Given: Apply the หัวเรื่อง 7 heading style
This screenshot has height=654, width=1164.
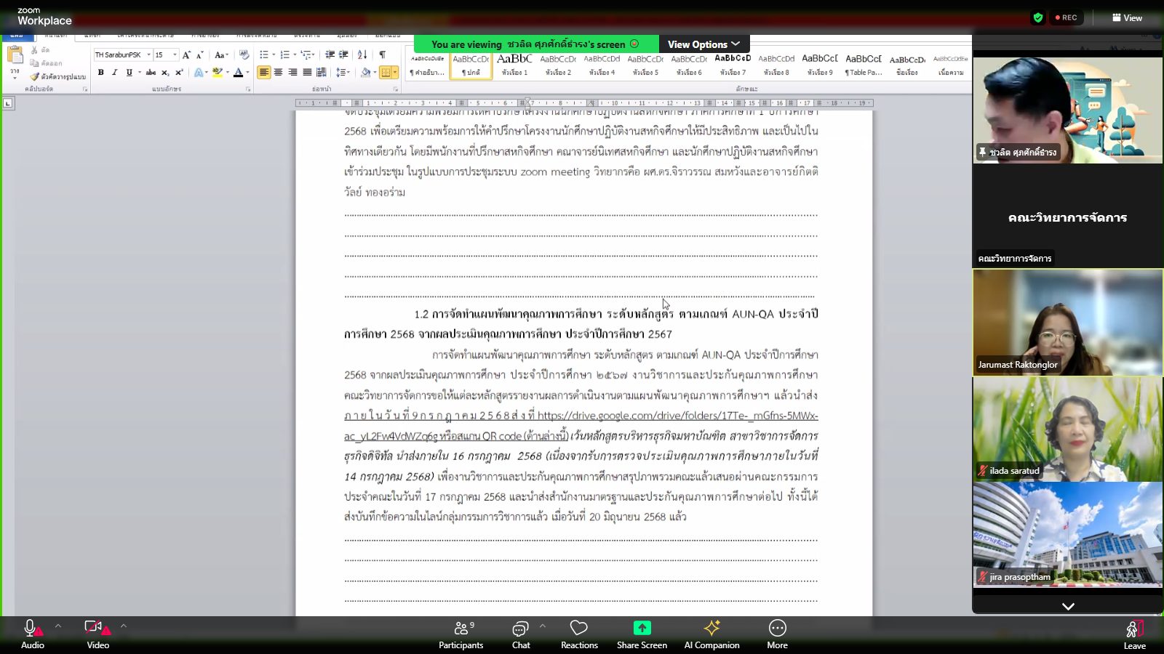Looking at the screenshot, I should point(733,65).
